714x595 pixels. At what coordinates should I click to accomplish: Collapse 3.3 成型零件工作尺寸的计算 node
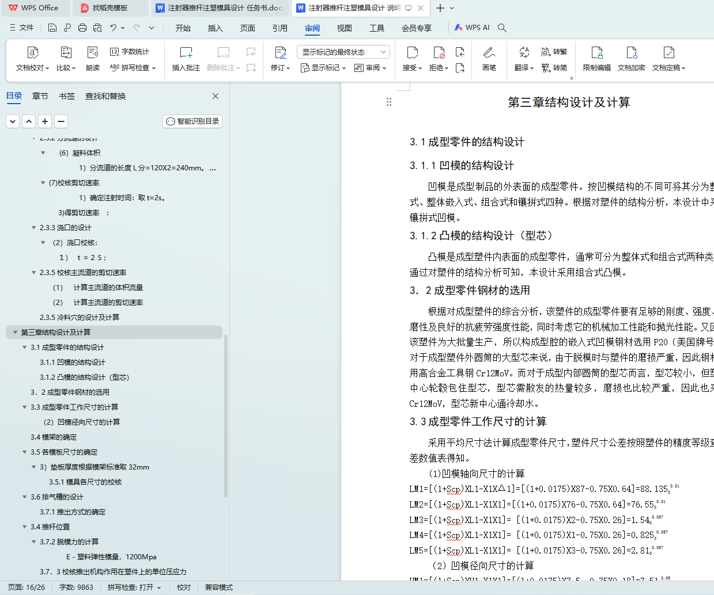tap(25, 407)
